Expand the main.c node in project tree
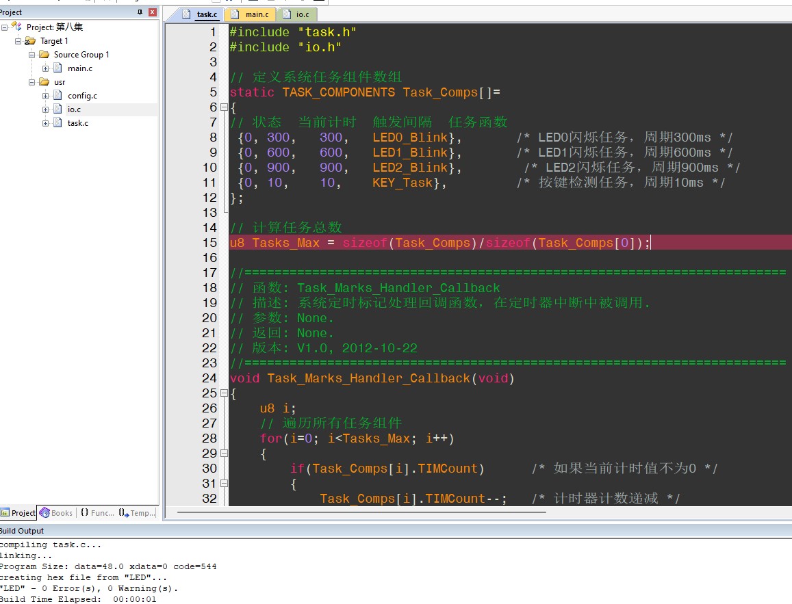The height and width of the screenshot is (604, 792). tap(46, 68)
